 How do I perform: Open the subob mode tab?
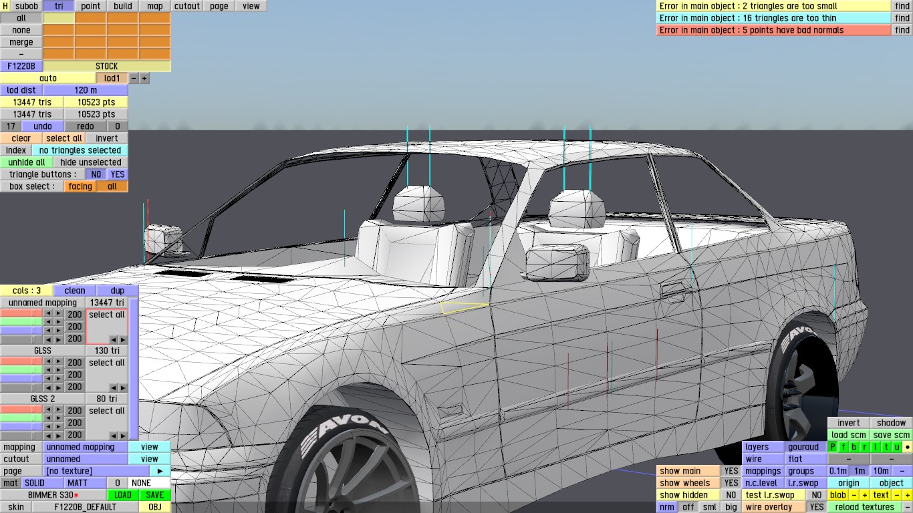click(27, 6)
